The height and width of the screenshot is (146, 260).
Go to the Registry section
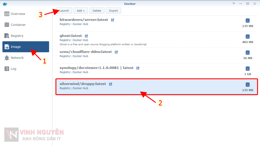click(17, 36)
